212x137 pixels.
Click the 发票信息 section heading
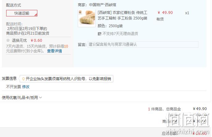click(9, 79)
